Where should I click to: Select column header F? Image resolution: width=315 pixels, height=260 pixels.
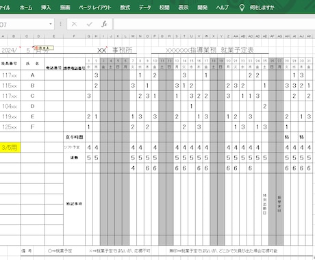point(74,36)
